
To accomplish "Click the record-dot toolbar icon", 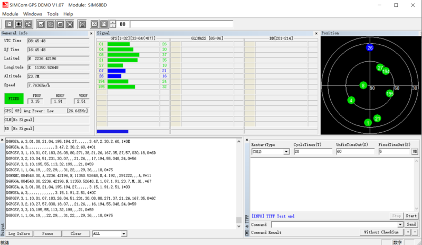I will coord(18,24).
